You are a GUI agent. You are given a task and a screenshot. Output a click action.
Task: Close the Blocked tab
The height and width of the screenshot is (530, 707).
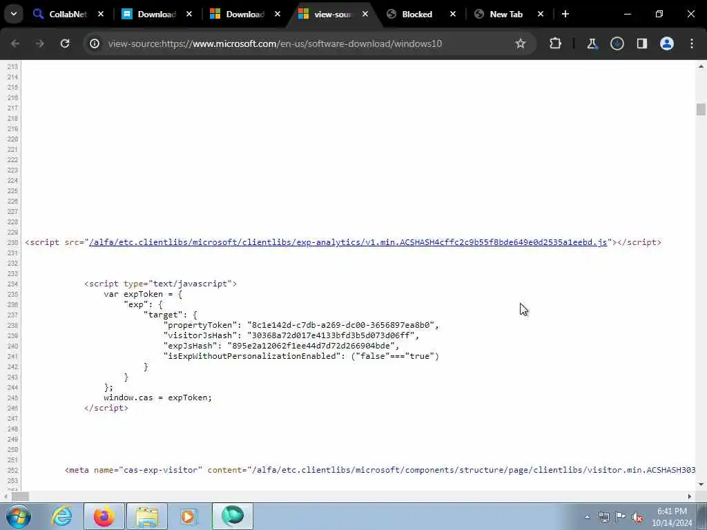(x=453, y=14)
